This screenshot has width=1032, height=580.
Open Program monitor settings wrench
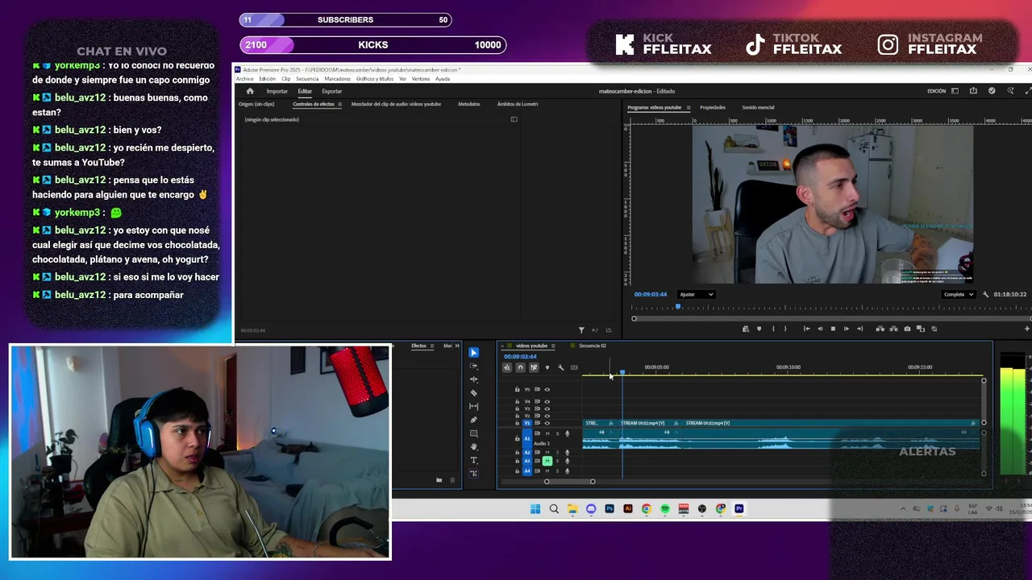pos(985,295)
